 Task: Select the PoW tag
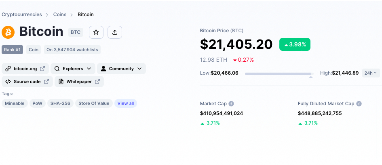coord(38,103)
